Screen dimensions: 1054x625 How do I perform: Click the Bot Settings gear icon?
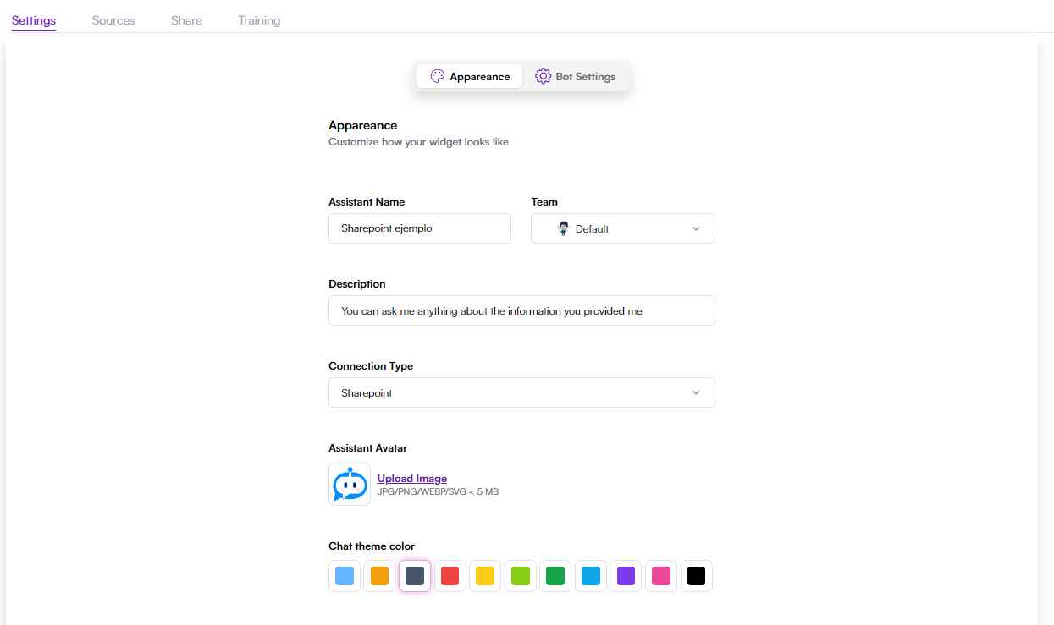pyautogui.click(x=543, y=76)
